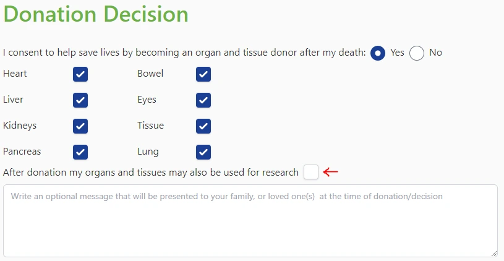The width and height of the screenshot is (504, 261).
Task: Click the Tissue text label
Action: tap(150, 126)
